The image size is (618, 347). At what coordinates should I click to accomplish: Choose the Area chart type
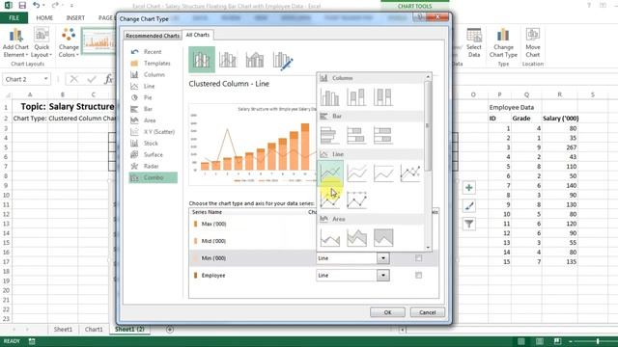click(330, 238)
